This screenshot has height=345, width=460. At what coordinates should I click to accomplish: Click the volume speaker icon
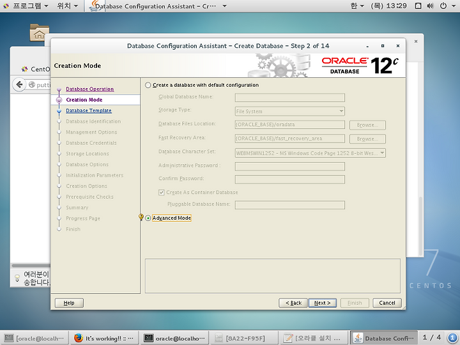point(431,6)
